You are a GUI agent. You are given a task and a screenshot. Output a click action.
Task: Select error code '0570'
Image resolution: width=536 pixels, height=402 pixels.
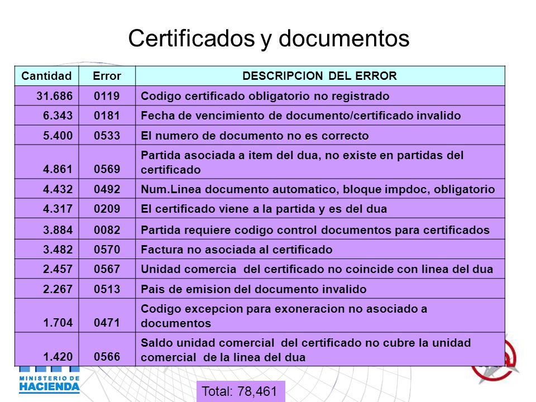click(x=107, y=250)
